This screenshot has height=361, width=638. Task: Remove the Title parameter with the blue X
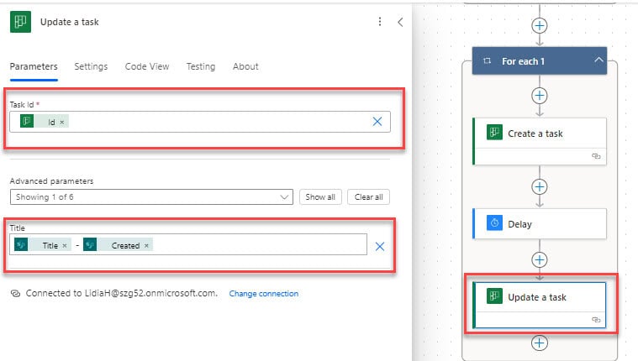(380, 246)
